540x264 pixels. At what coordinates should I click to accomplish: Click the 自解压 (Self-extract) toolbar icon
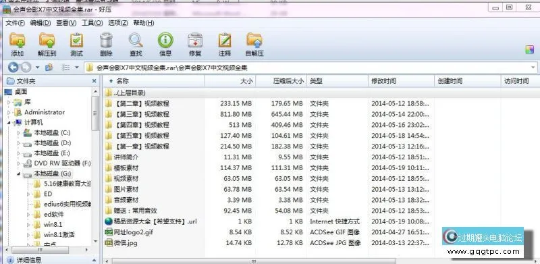coord(254,40)
